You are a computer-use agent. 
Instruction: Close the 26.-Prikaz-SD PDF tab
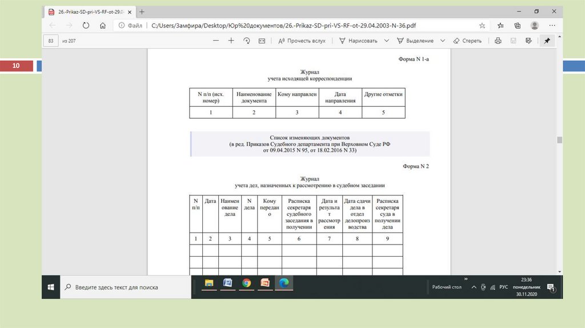pos(130,12)
